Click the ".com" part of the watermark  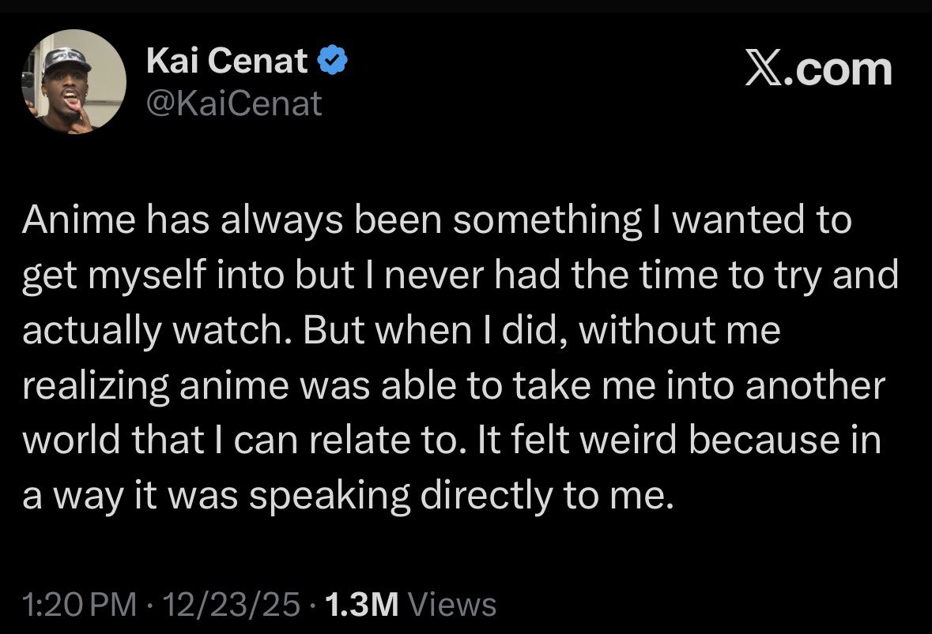[838, 70]
